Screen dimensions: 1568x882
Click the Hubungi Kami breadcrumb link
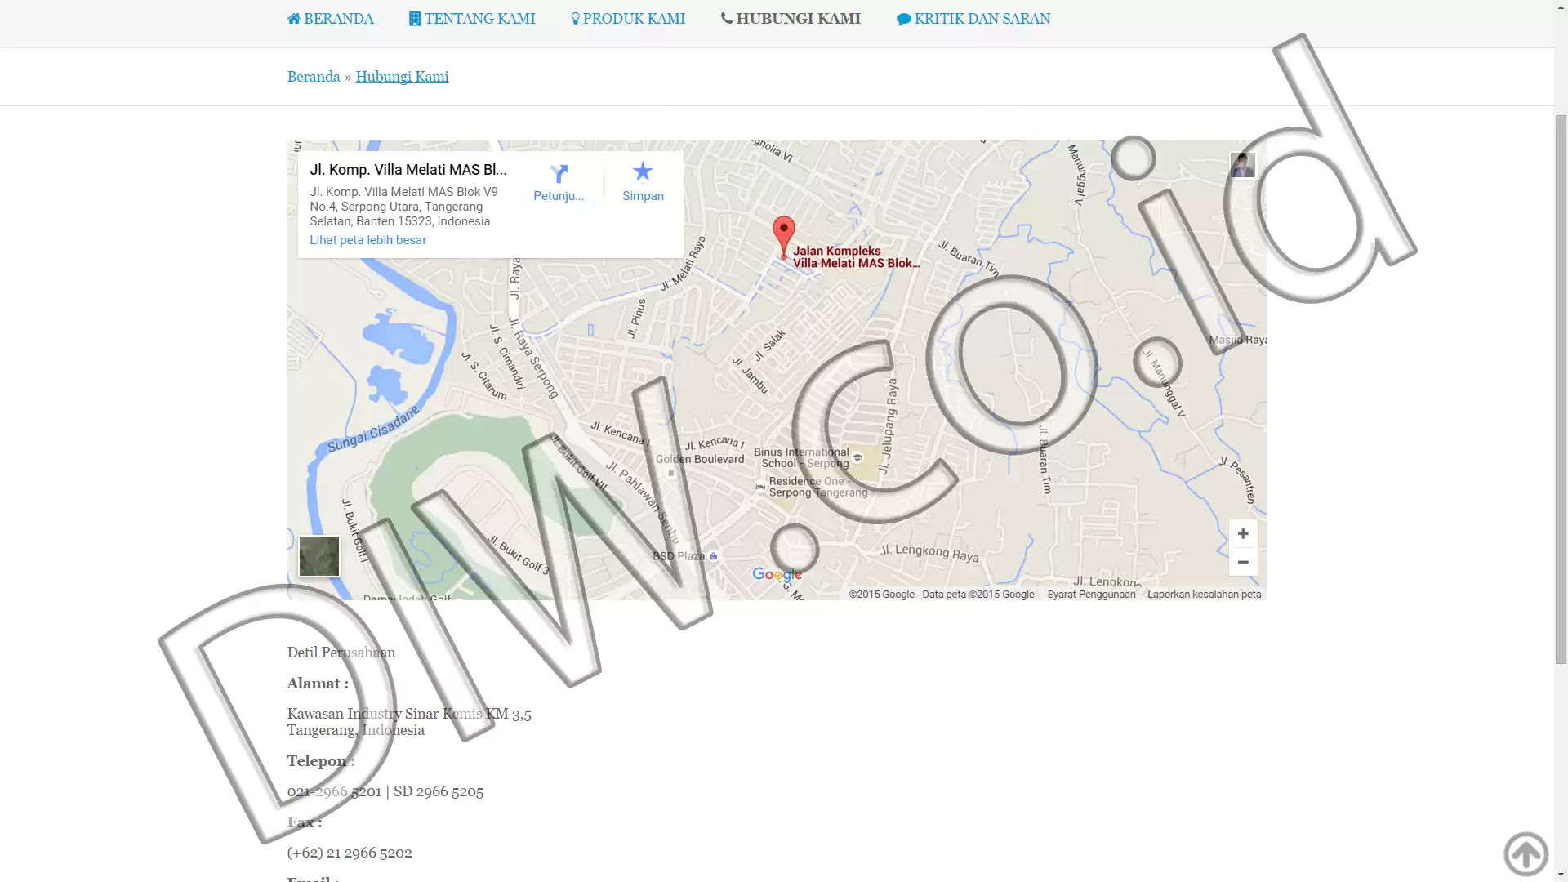(402, 77)
